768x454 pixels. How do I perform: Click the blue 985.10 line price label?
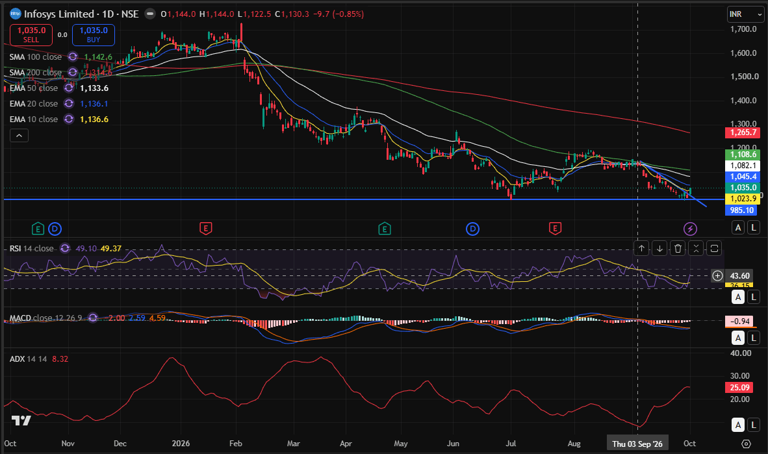(x=741, y=210)
